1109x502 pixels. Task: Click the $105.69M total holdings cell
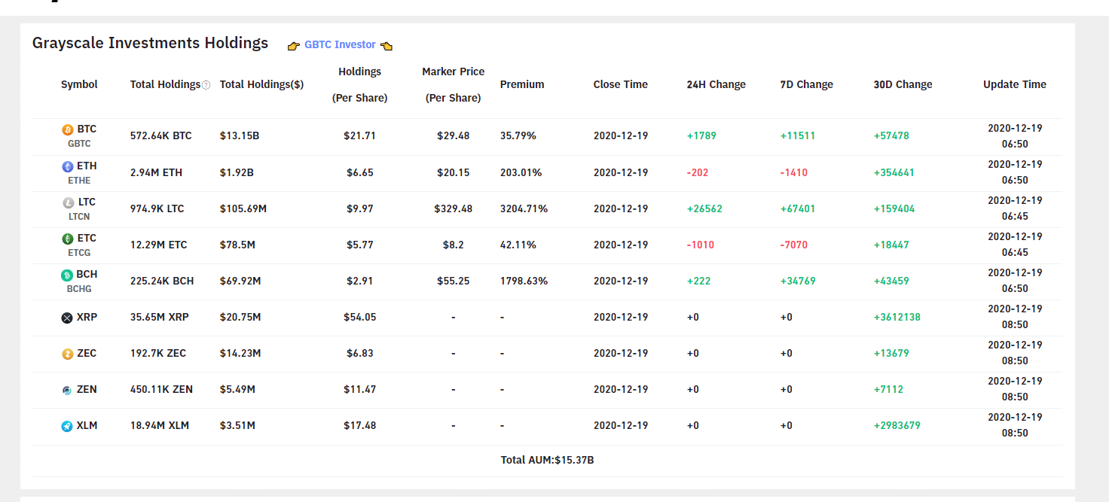(243, 208)
